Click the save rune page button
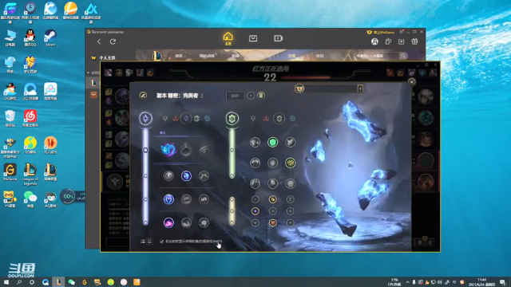The width and height of the screenshot is (511, 287). coord(235,96)
